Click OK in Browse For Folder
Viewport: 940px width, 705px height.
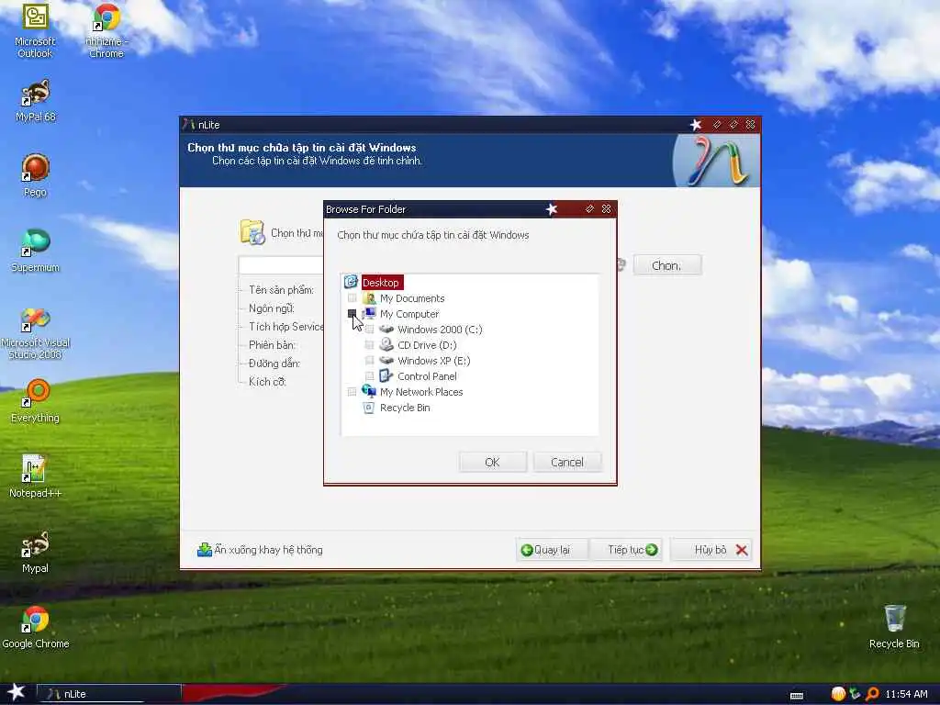[x=493, y=463]
